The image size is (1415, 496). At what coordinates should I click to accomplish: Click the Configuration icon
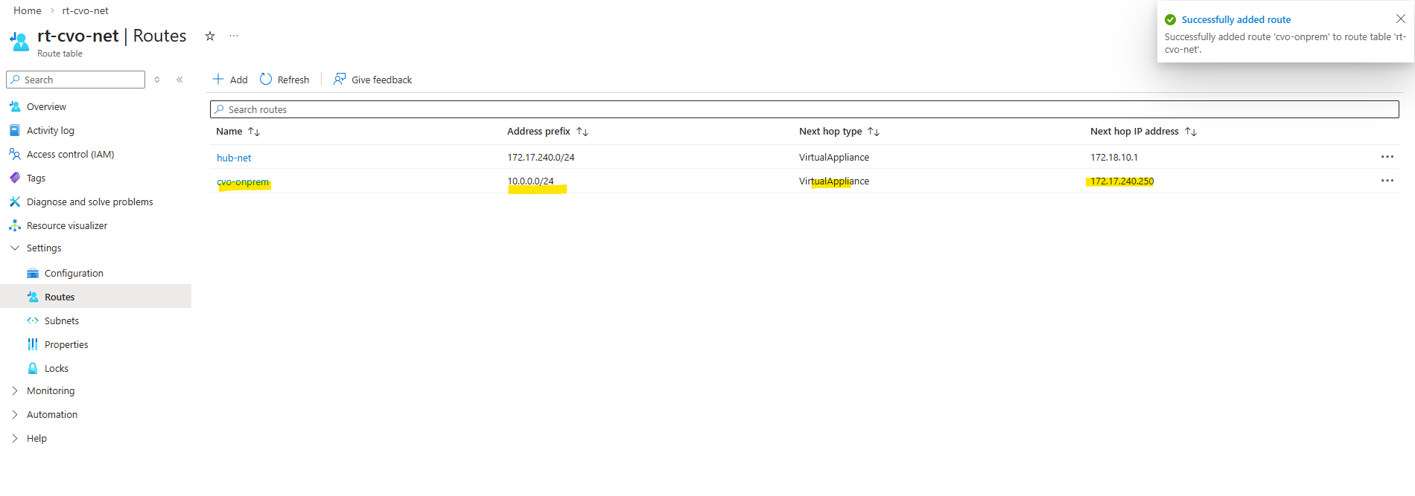tap(33, 273)
